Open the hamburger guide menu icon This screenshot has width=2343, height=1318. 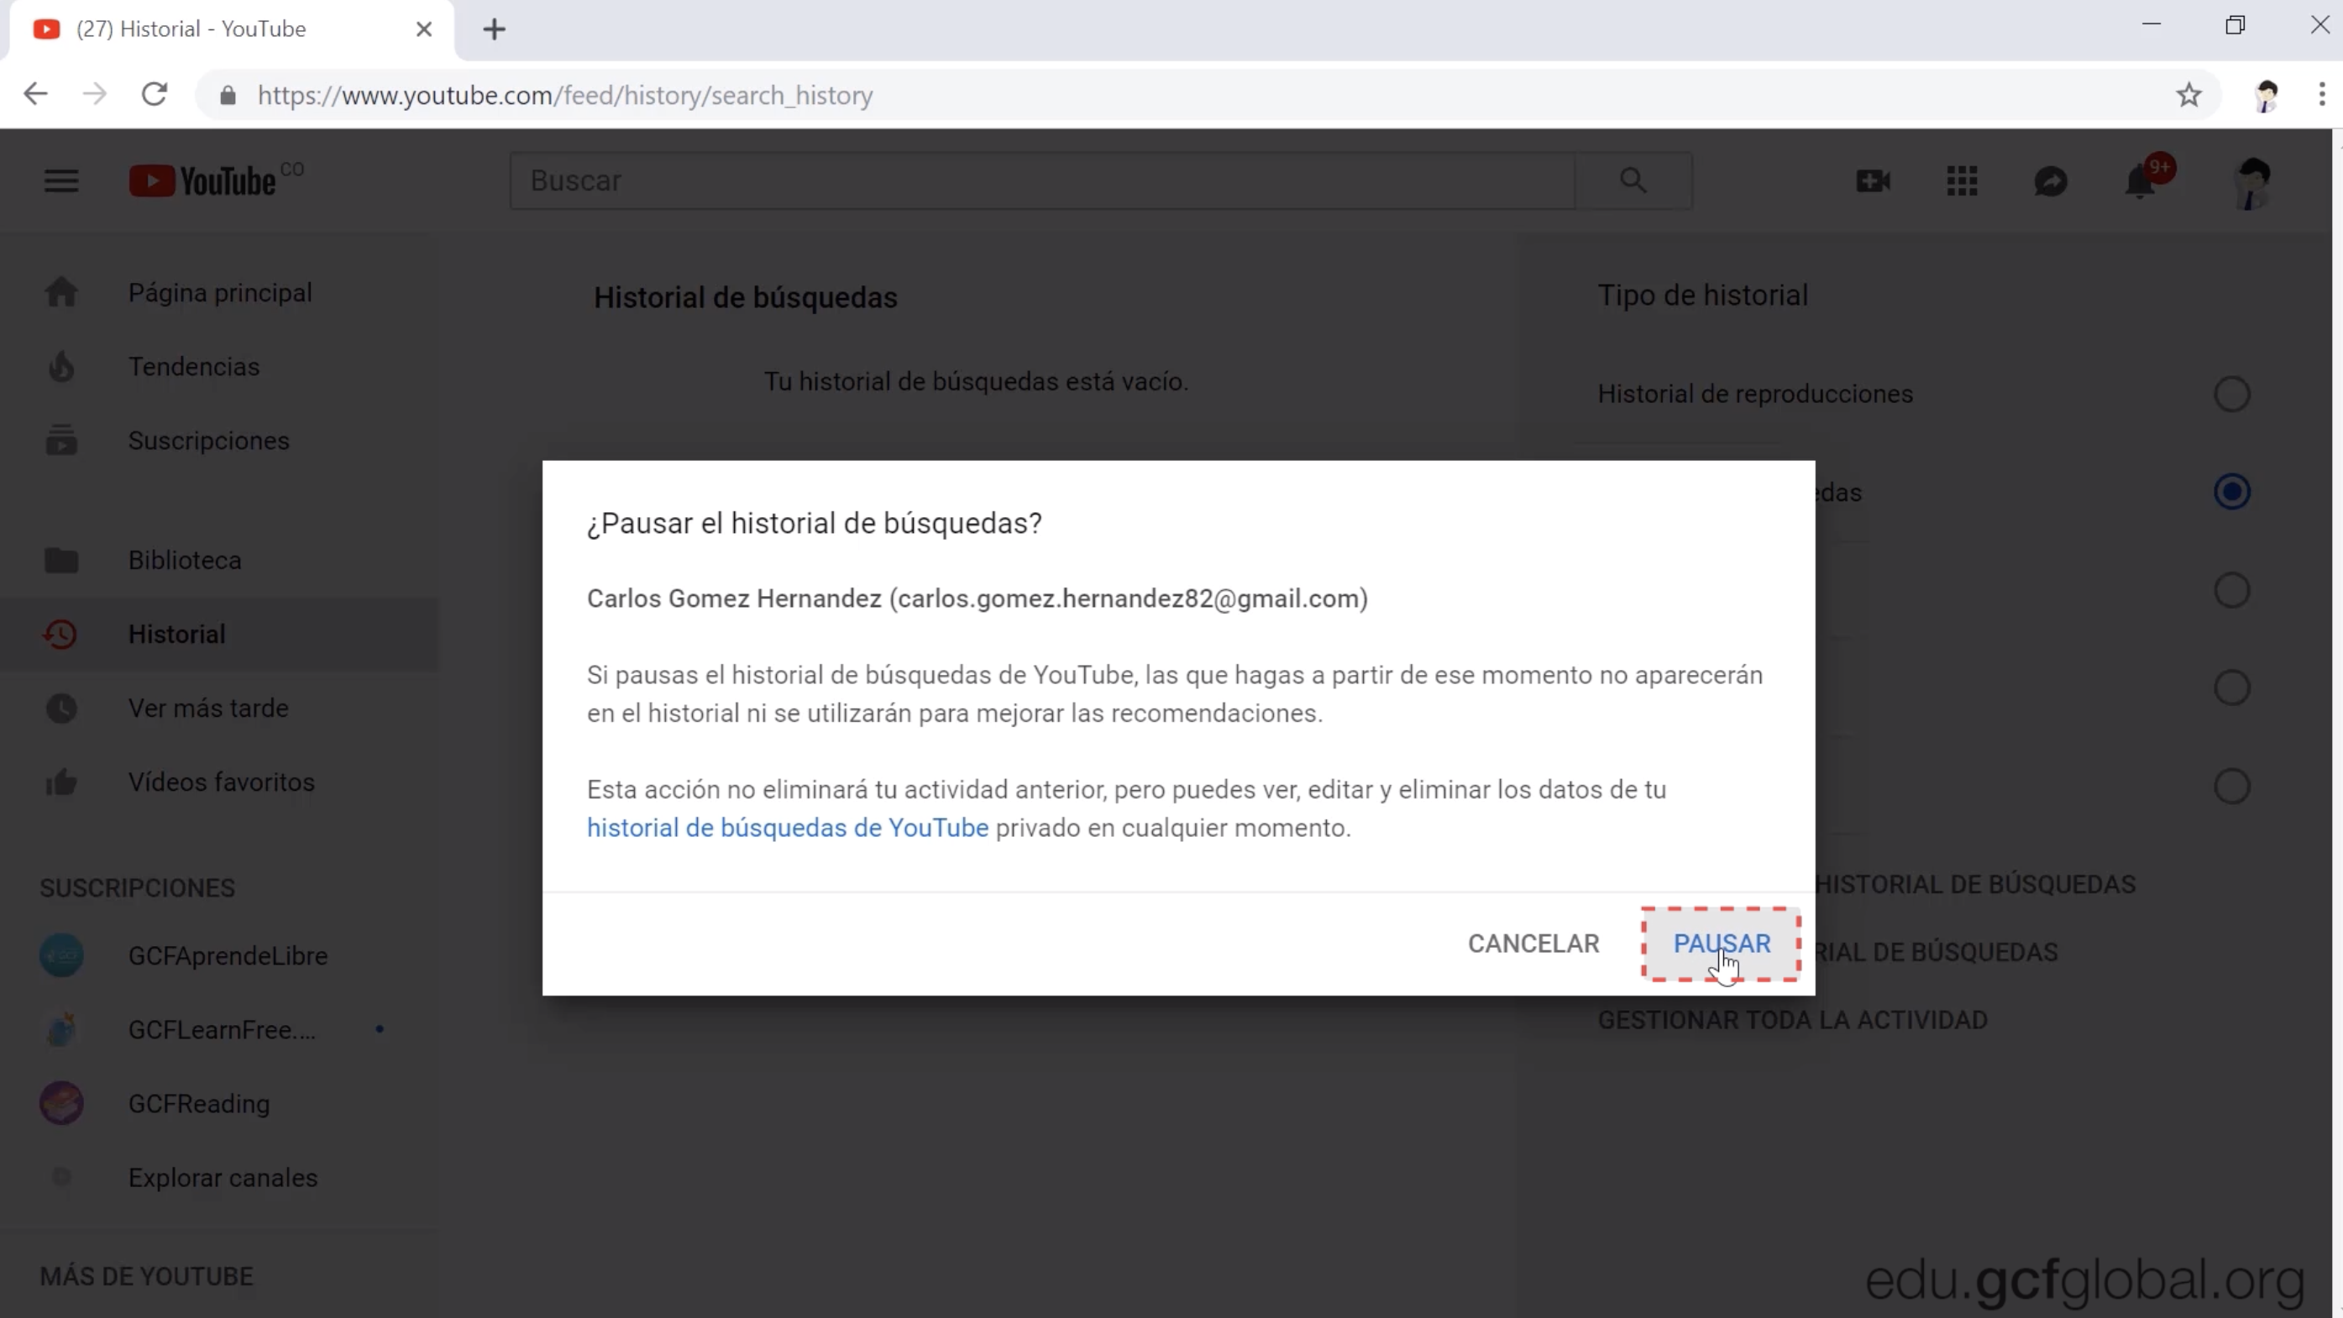coord(61,180)
